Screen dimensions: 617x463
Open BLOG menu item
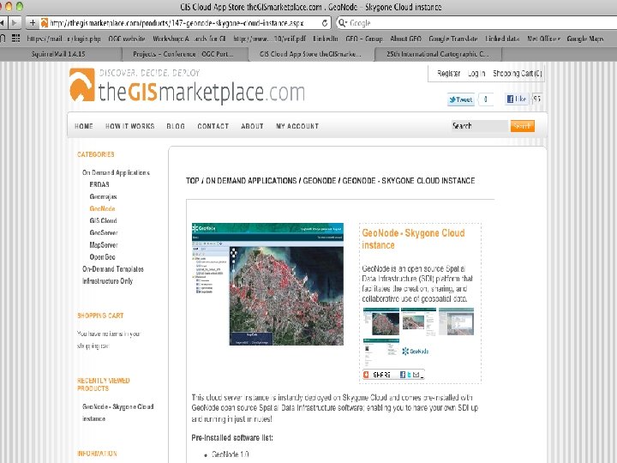pos(176,126)
